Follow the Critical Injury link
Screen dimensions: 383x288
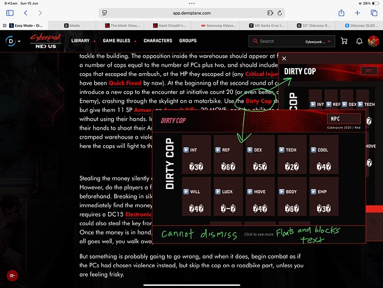262,74
